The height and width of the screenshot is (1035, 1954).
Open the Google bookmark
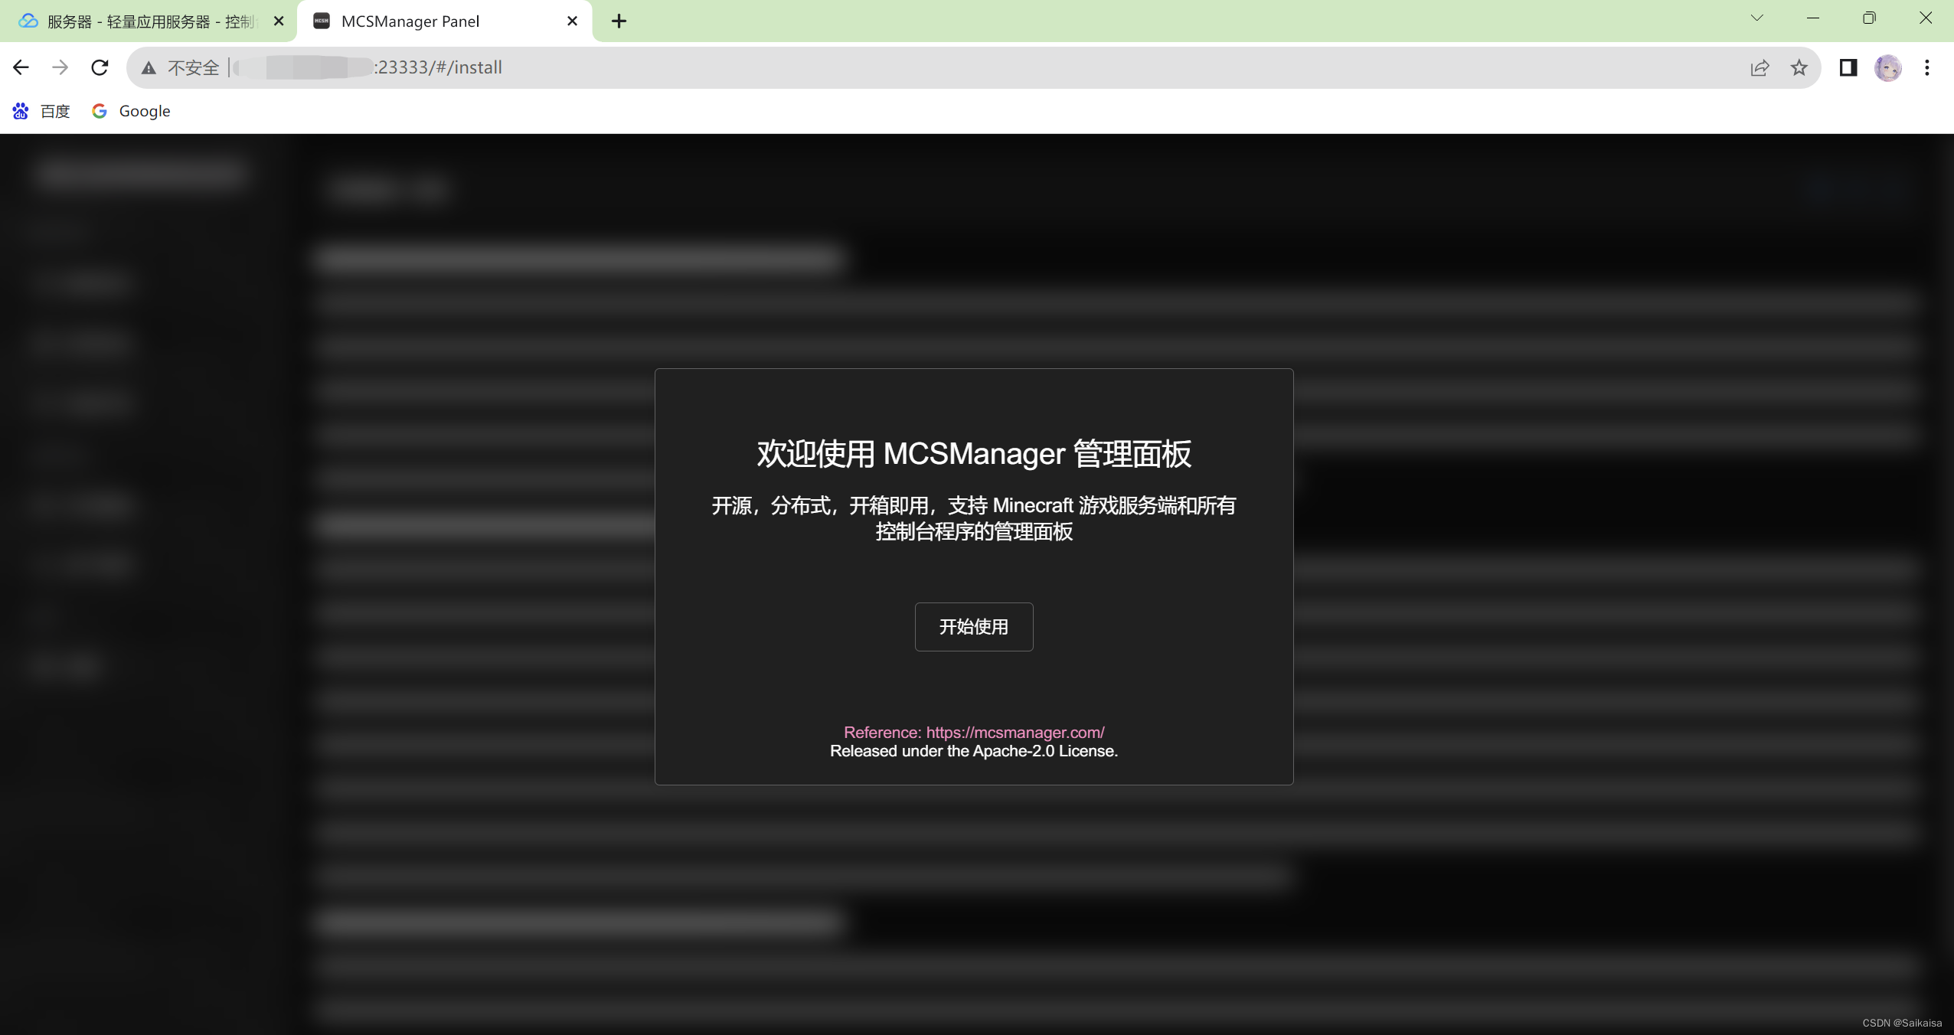click(x=131, y=111)
